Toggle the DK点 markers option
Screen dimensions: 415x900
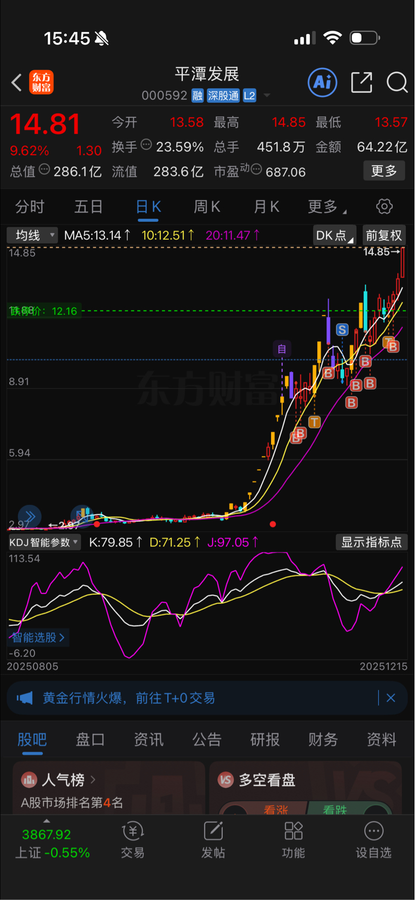335,235
